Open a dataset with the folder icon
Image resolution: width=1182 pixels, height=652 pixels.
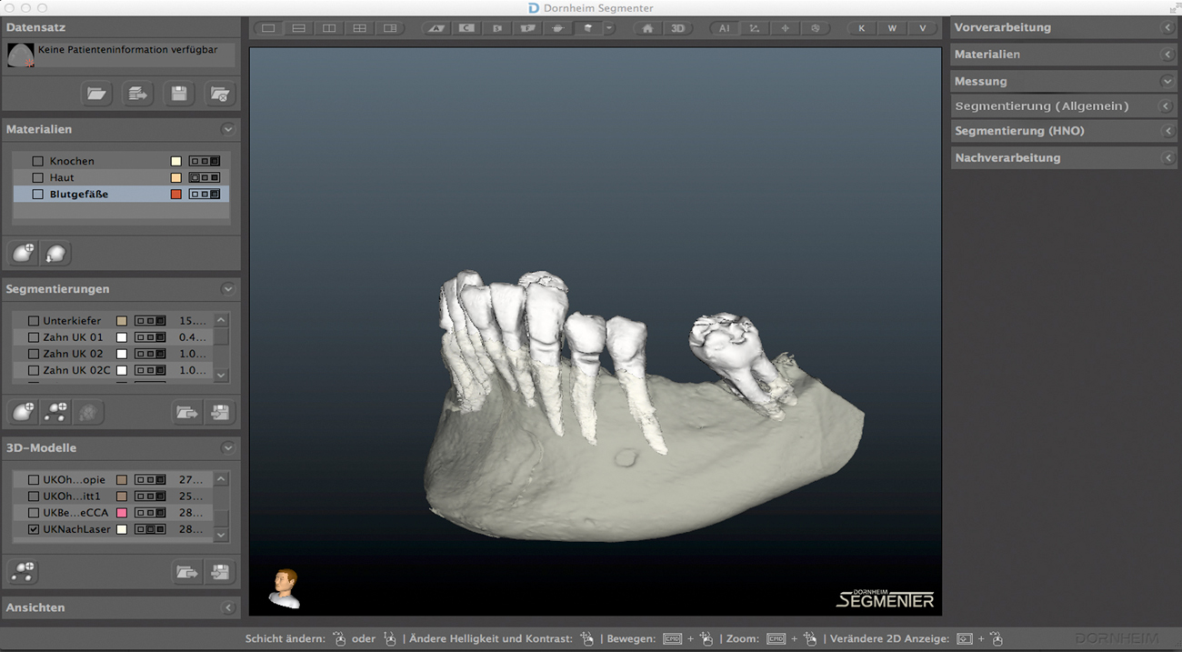96,94
